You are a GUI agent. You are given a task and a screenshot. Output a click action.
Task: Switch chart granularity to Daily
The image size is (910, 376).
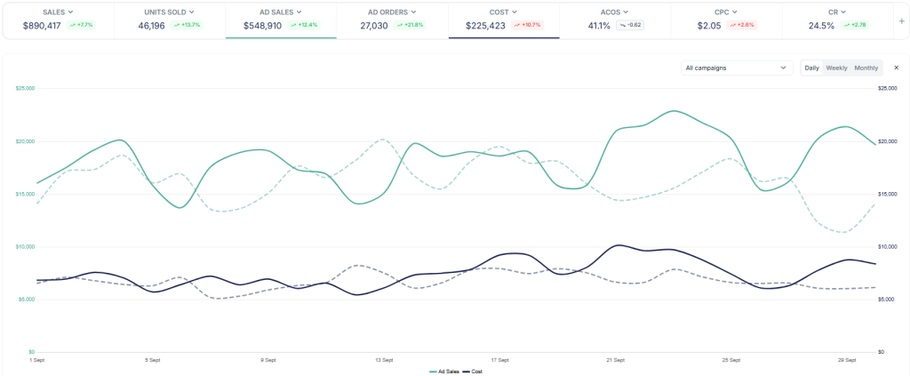[812, 68]
